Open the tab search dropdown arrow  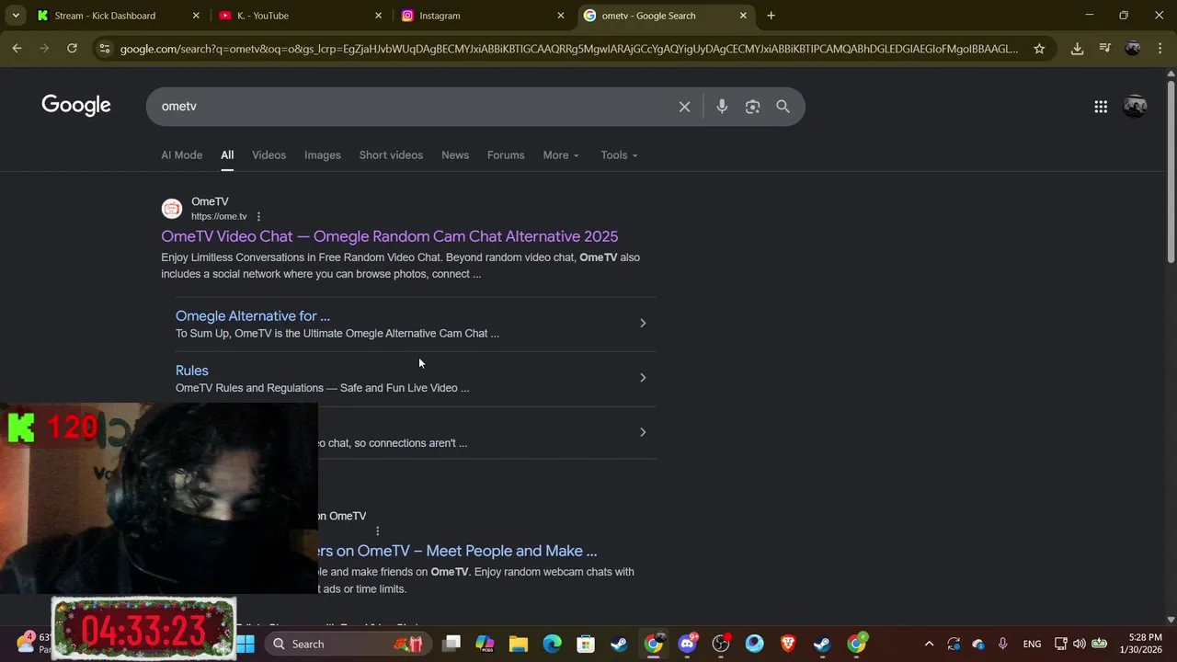click(x=15, y=16)
